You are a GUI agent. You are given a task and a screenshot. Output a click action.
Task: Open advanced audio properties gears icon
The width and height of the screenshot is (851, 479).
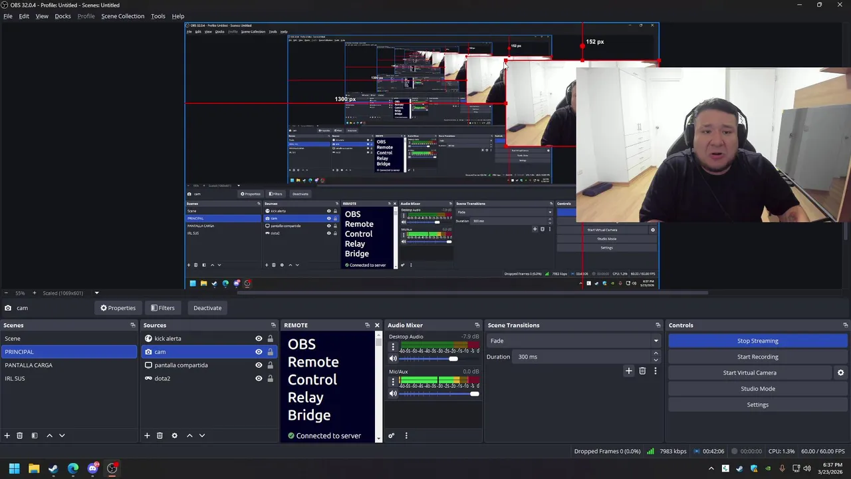(391, 436)
